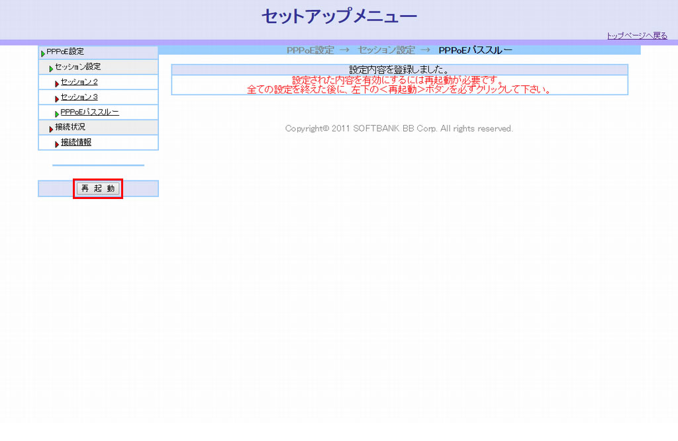Click the green arrow next to PPPoEパススルー
This screenshot has width=678, height=441.
[57, 114]
